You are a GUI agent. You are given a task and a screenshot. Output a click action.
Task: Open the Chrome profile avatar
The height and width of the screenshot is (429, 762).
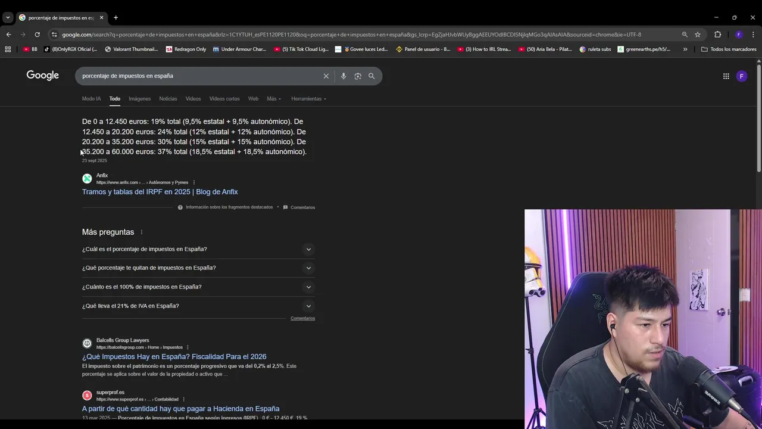(739, 35)
